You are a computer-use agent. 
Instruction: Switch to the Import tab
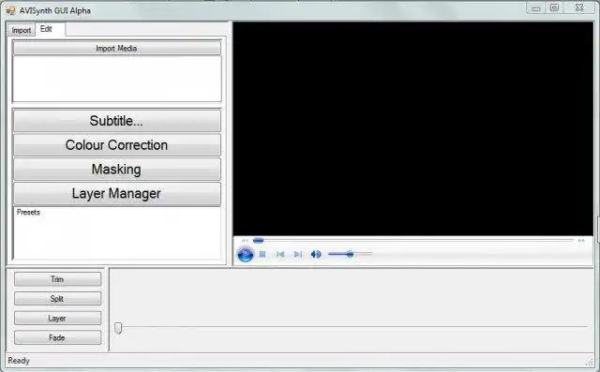click(x=21, y=30)
